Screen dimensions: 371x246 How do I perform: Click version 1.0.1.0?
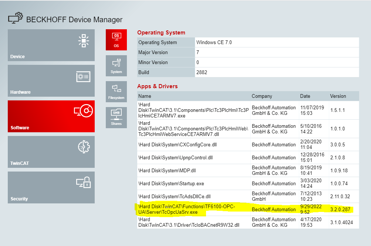337,129
